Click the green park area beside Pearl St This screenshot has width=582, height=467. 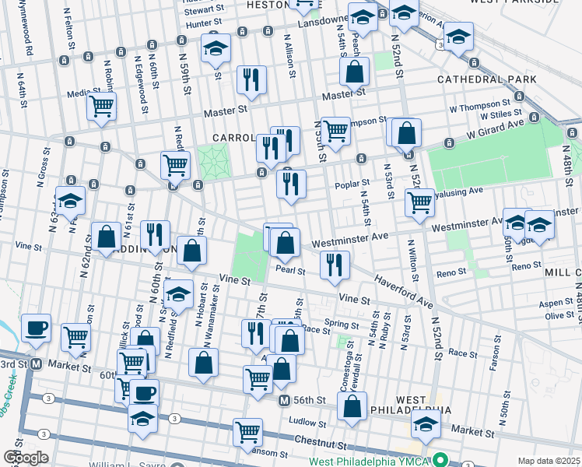[x=249, y=258]
